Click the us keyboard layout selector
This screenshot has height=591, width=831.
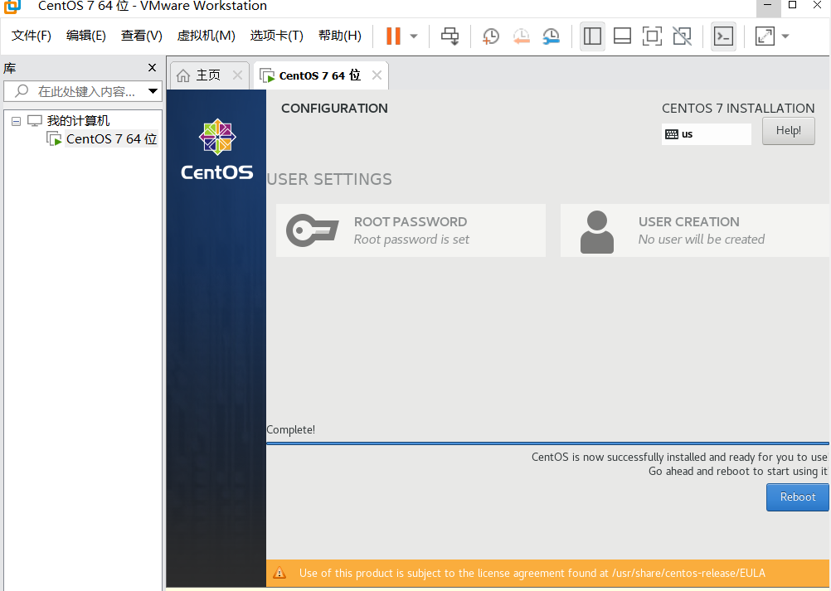click(706, 134)
